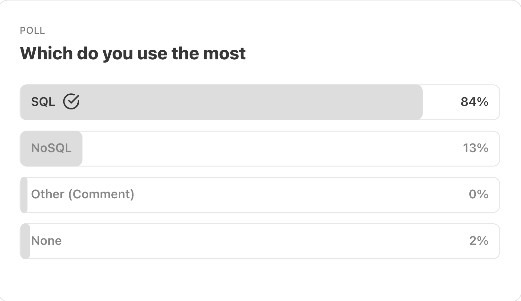Click the "Other (Comment)" label text
This screenshot has height=301, width=521.
(83, 194)
